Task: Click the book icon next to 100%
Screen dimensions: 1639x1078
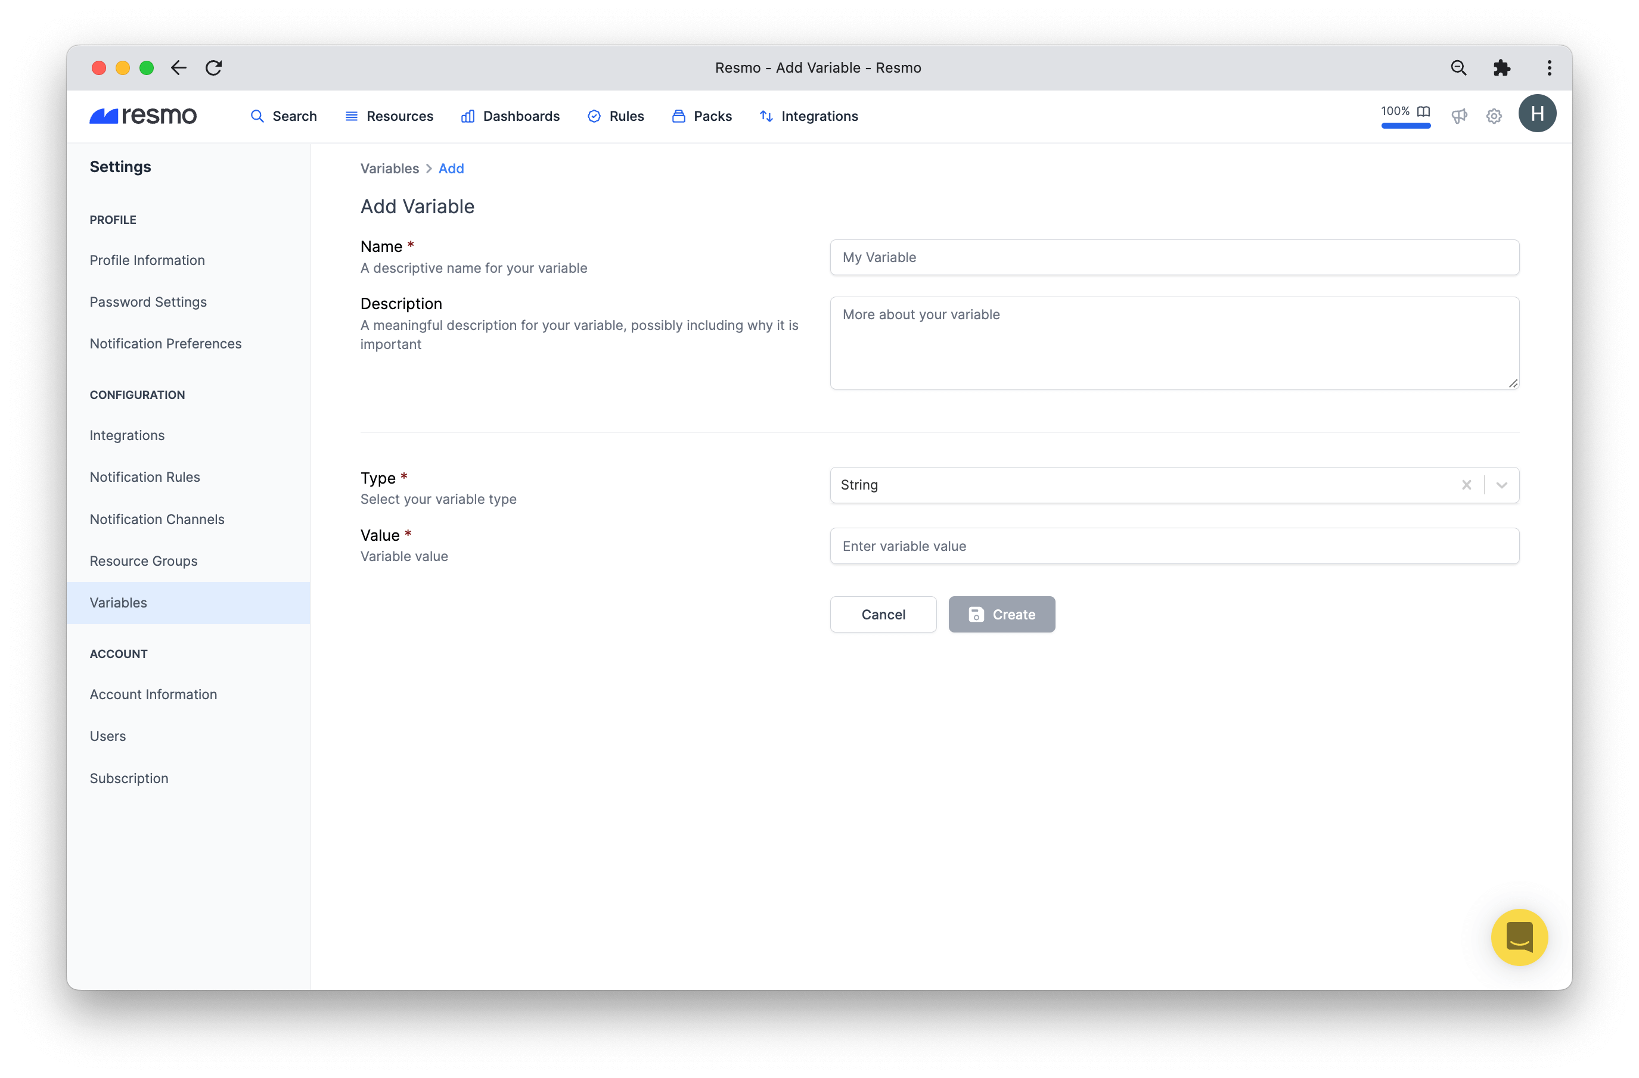Action: [x=1423, y=111]
